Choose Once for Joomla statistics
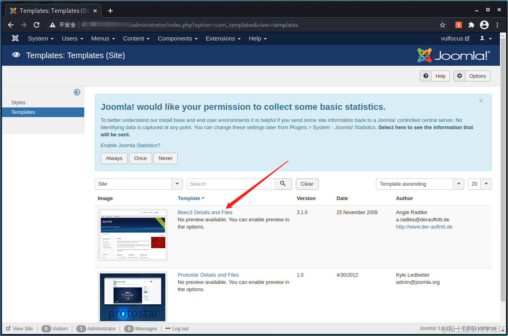This screenshot has height=336, width=508. [x=140, y=158]
